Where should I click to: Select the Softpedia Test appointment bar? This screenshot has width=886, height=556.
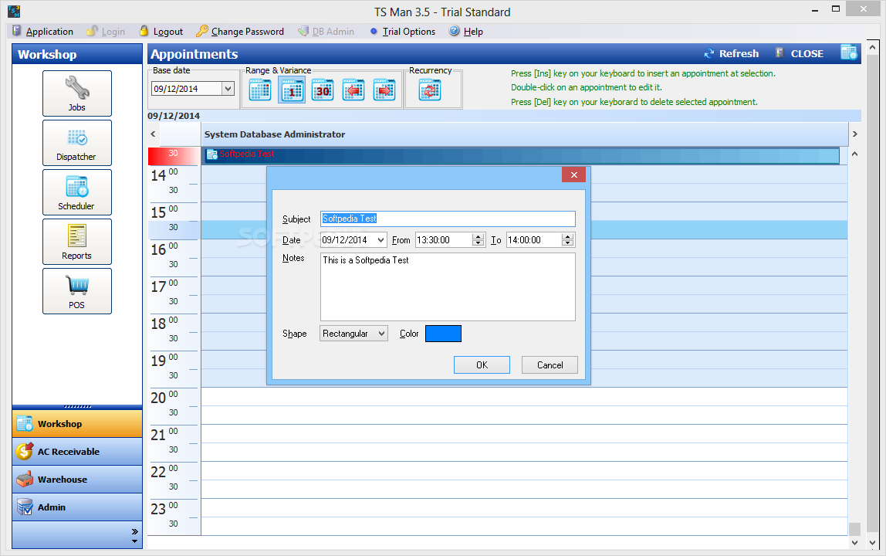pos(521,155)
